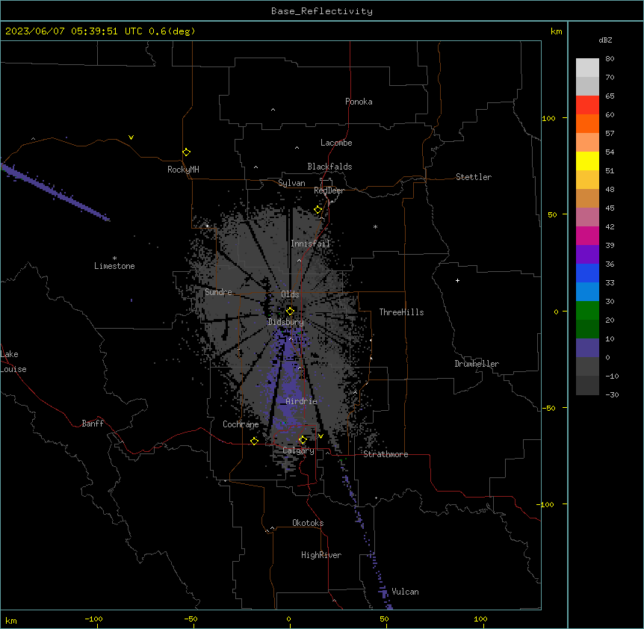Click the Cochrane label
Image resolution: width=644 pixels, height=629 pixels.
tap(241, 424)
